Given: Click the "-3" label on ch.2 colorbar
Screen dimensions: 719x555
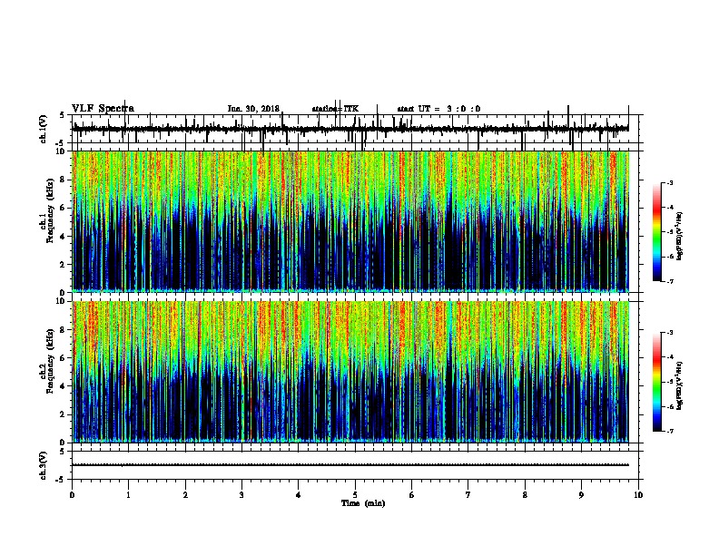Looking at the screenshot, I should point(670,333).
